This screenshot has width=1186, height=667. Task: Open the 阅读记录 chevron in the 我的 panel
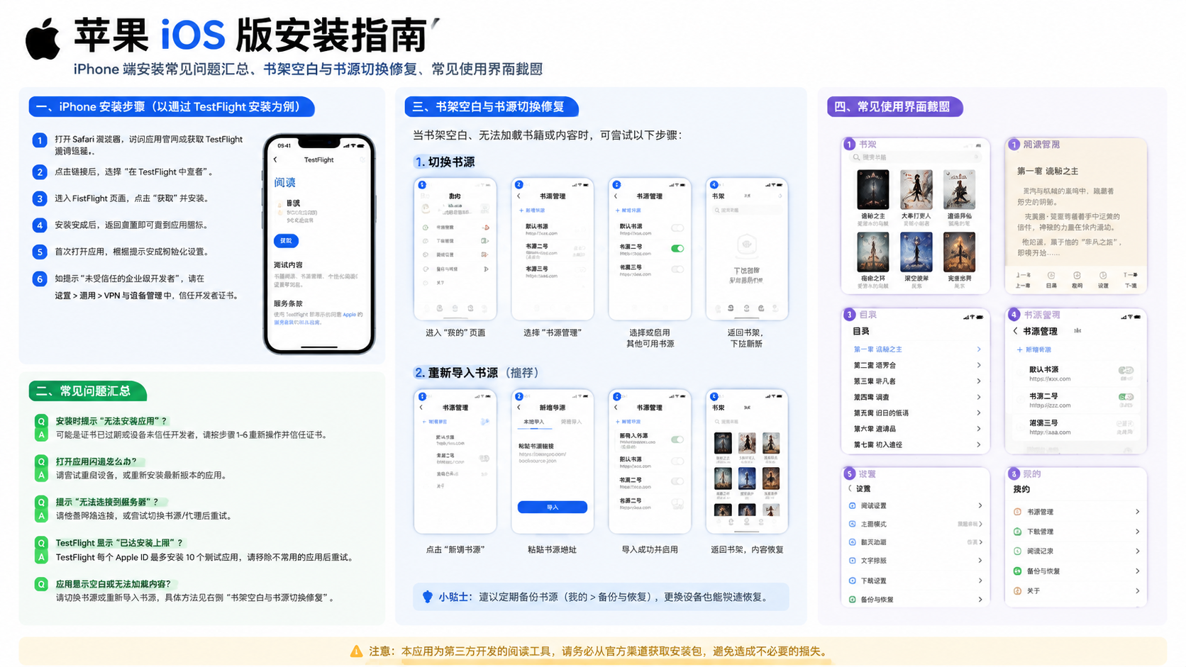point(1137,551)
